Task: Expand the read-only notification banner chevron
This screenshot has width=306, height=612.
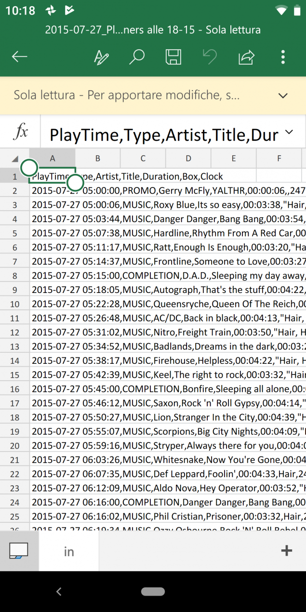Action: 283,95
